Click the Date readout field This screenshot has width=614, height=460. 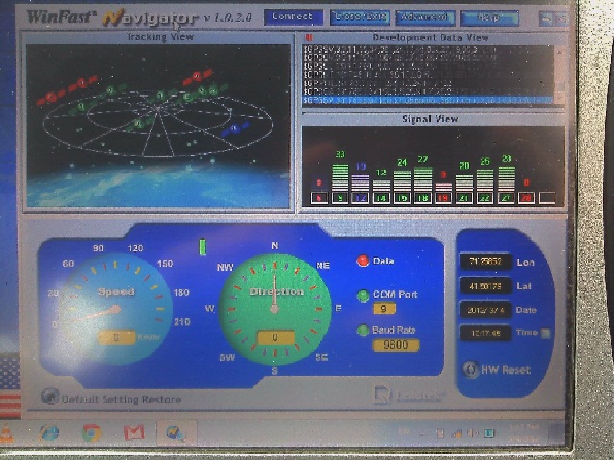pyautogui.click(x=485, y=310)
